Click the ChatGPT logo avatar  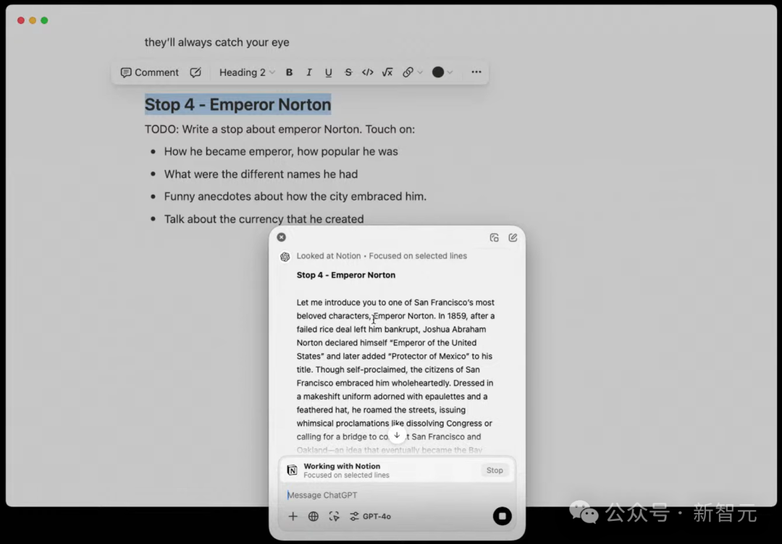[285, 257]
